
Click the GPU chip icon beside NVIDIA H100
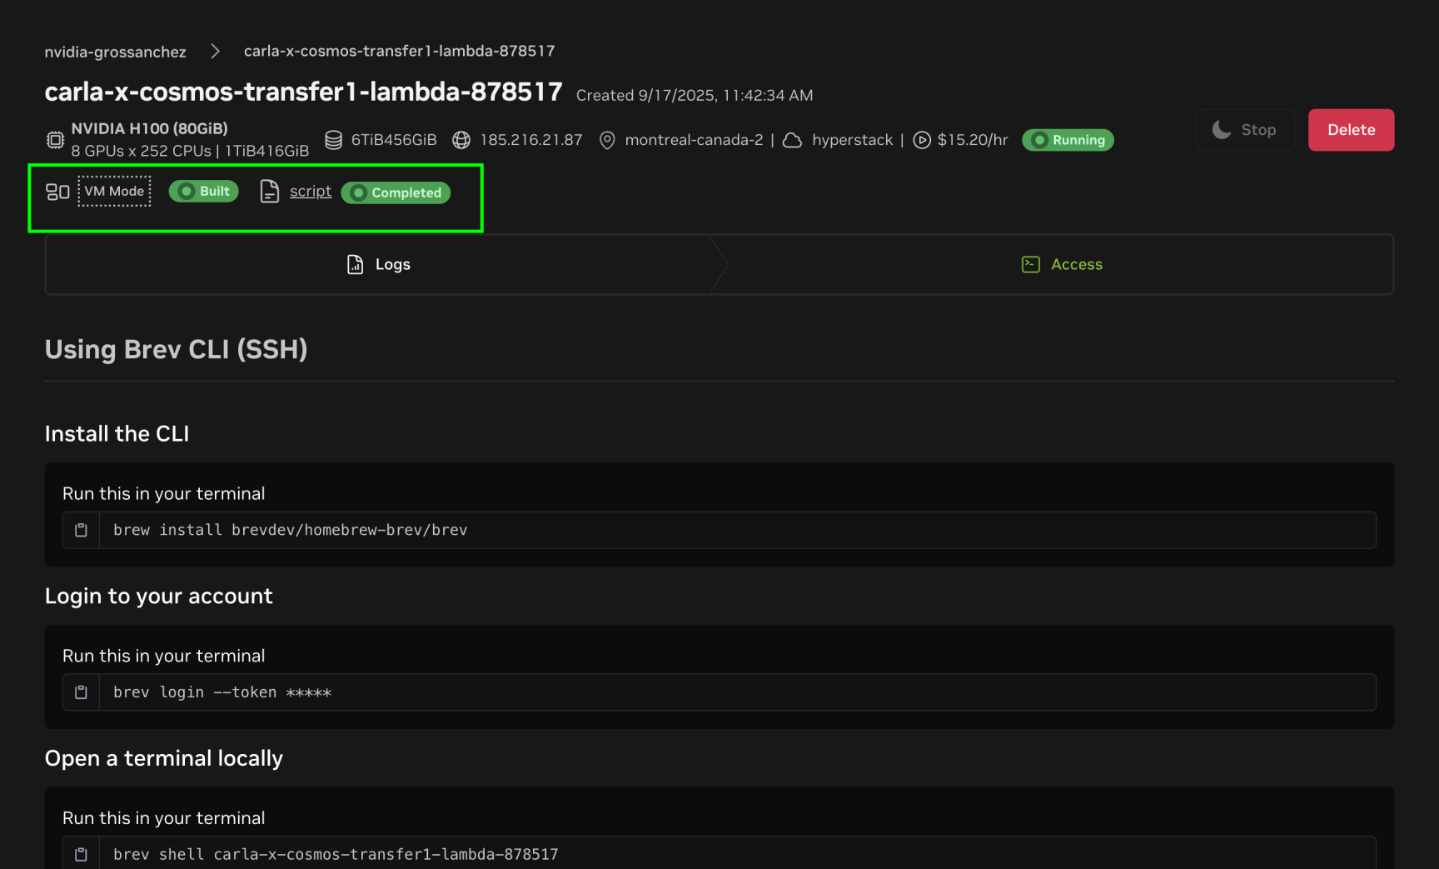pos(55,140)
